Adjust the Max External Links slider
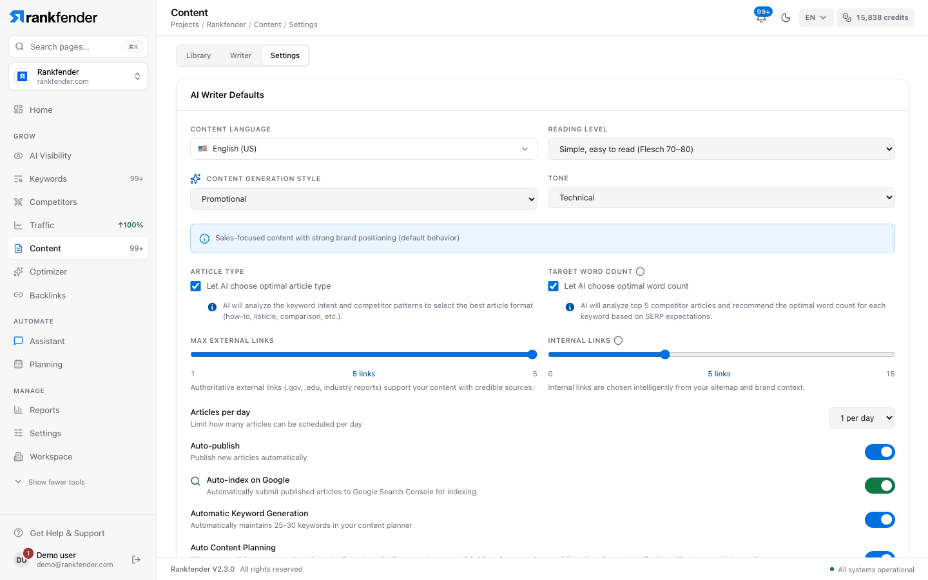 point(363,354)
